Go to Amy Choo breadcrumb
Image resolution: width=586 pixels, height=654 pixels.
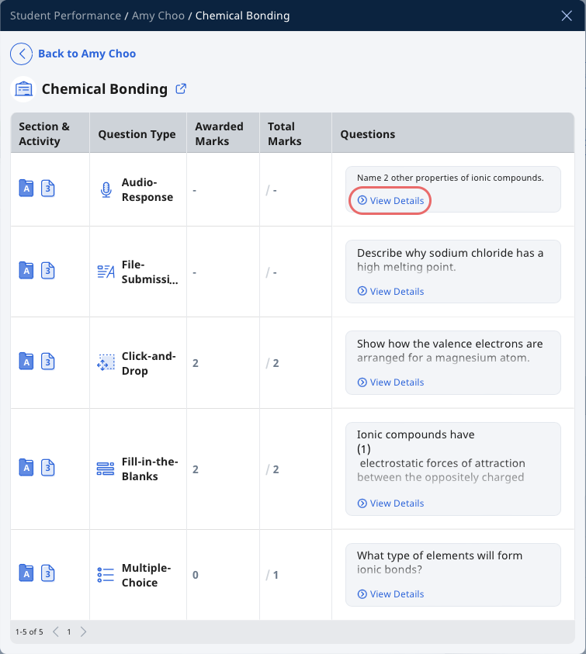coord(158,16)
